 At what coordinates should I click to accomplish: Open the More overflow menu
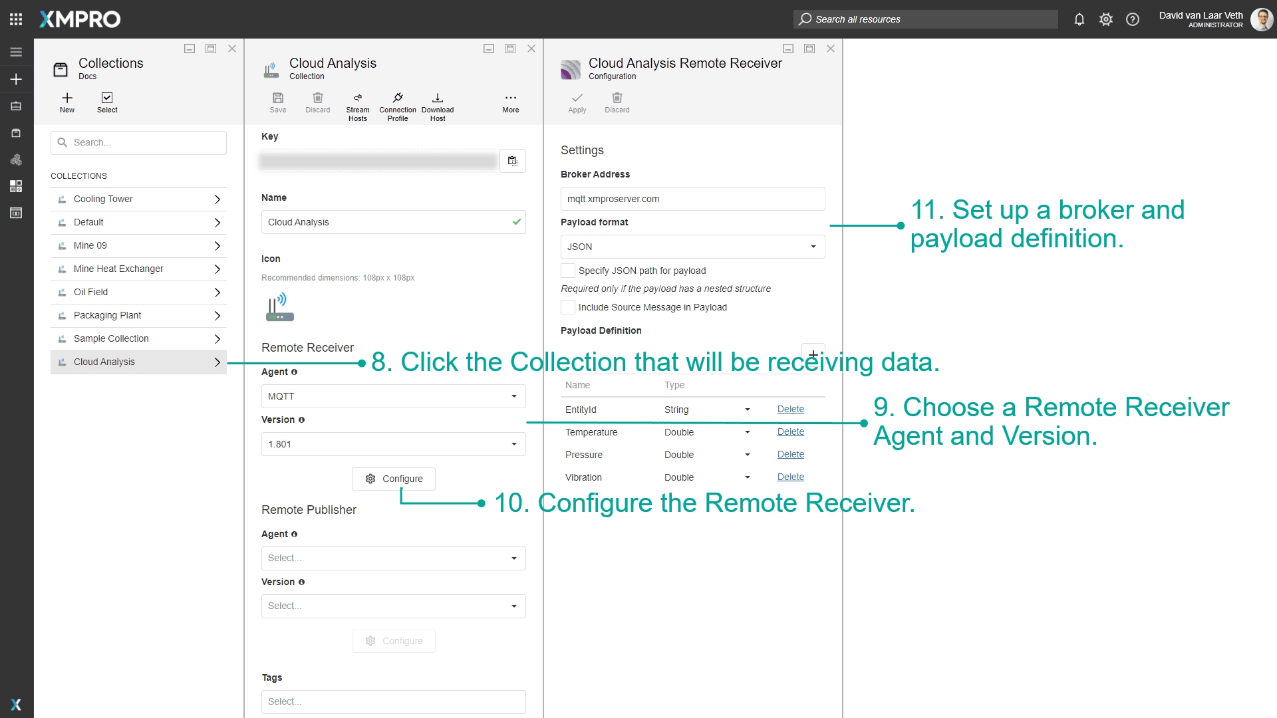(x=509, y=103)
